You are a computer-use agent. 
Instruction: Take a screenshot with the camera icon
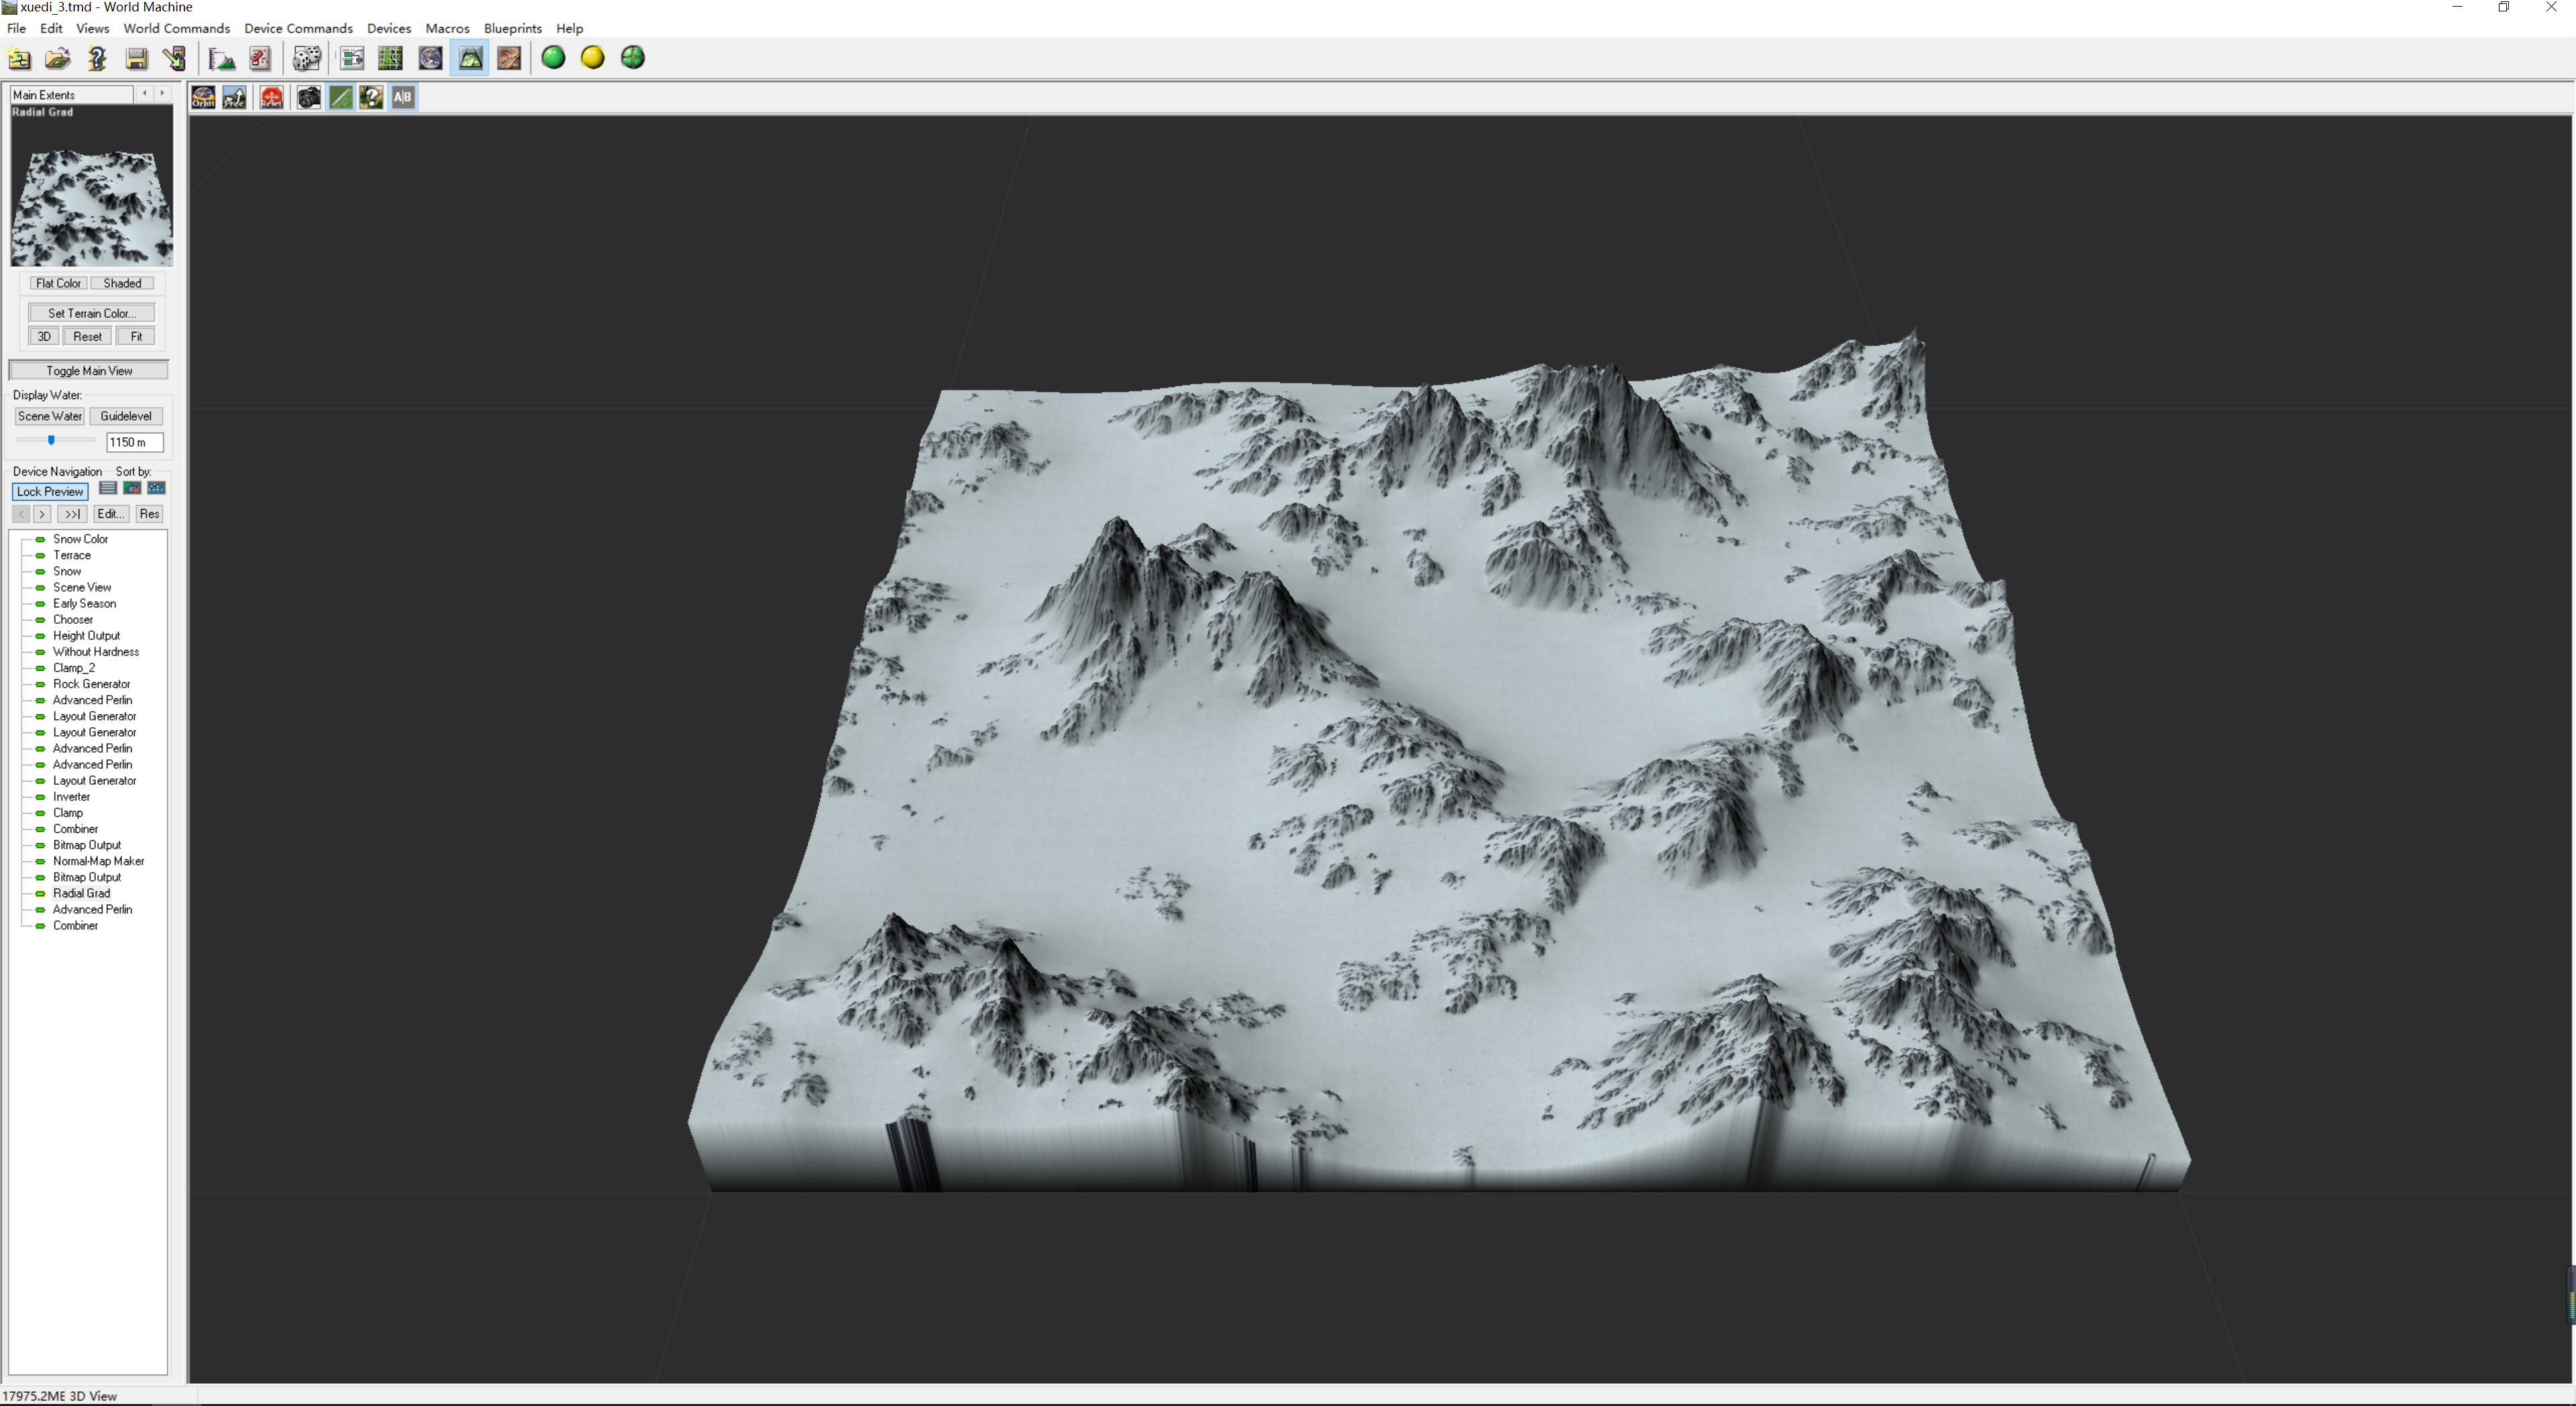[309, 97]
